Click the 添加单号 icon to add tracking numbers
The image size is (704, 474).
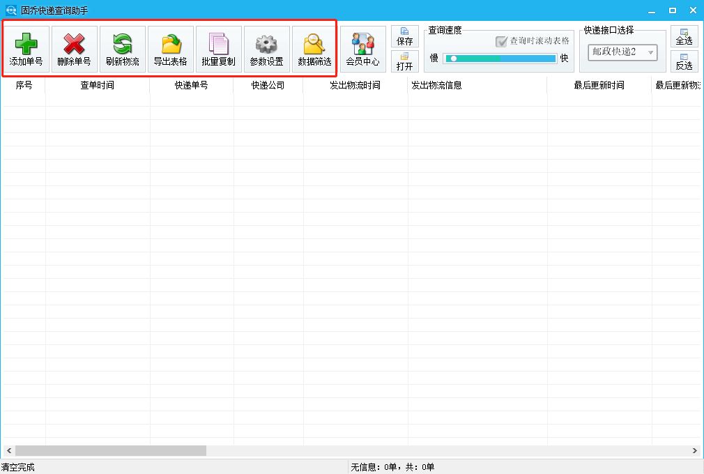click(x=26, y=49)
